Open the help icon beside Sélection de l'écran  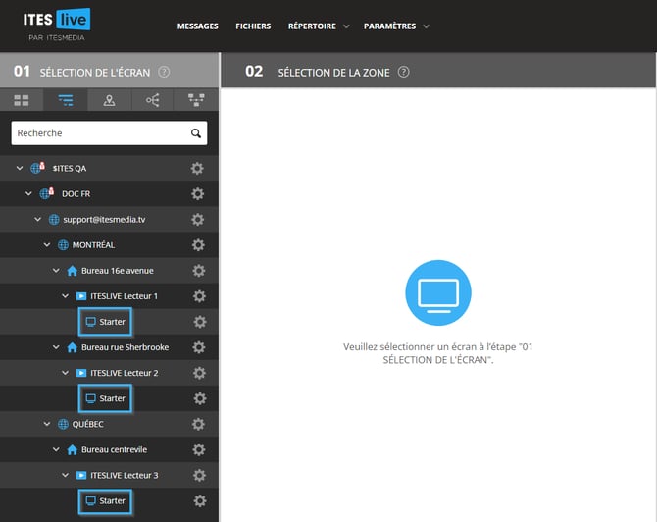tap(164, 72)
